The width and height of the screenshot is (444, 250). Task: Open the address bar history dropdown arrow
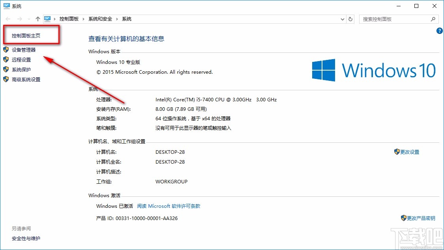pos(342,19)
